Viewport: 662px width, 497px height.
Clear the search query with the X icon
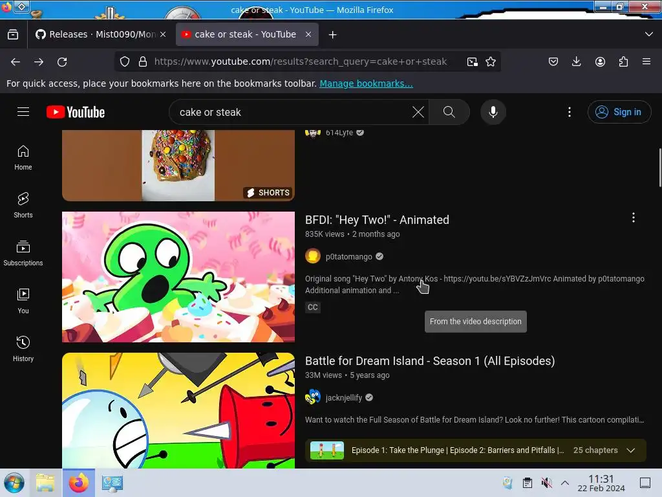(418, 112)
